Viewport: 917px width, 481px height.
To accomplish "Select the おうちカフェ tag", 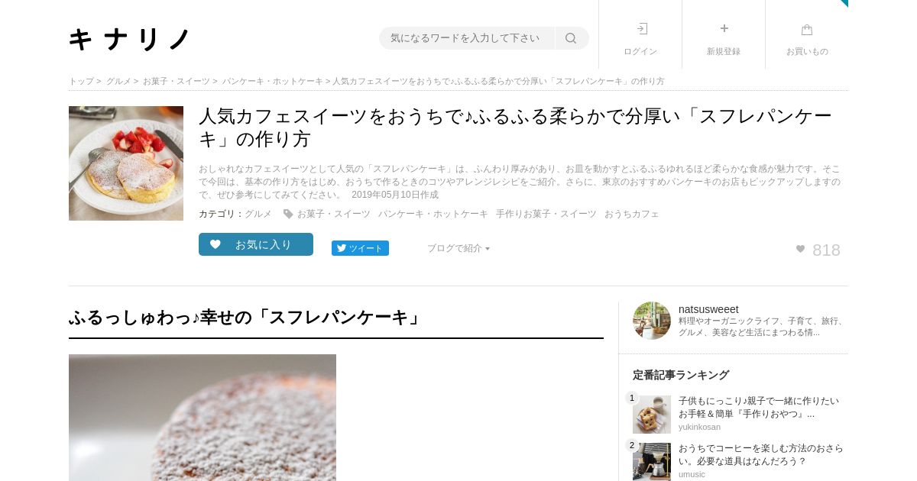I will [632, 214].
